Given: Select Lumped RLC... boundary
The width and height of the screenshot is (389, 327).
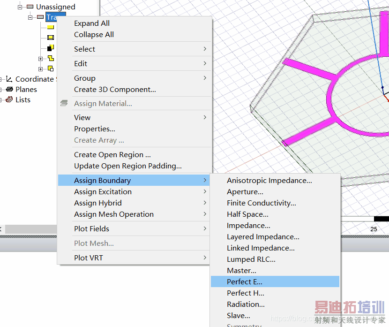Looking at the screenshot, I should tap(275, 259).
